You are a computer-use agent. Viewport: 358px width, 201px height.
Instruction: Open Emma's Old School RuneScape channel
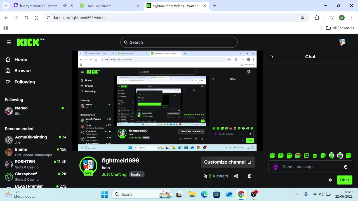(x=36, y=152)
